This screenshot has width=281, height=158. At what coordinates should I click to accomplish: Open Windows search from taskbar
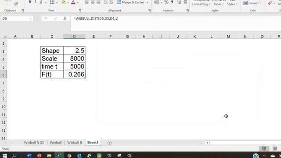14,155
